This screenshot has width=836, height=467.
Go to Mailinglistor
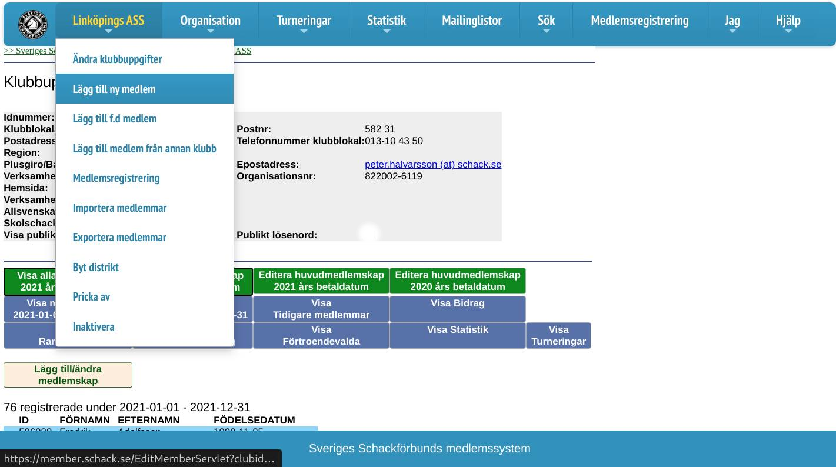(x=472, y=21)
